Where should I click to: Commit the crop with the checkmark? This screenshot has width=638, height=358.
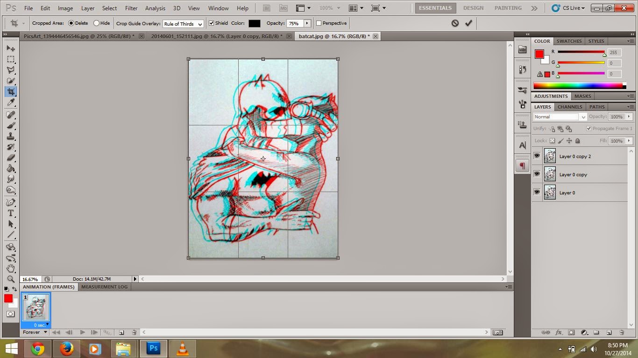(x=468, y=23)
